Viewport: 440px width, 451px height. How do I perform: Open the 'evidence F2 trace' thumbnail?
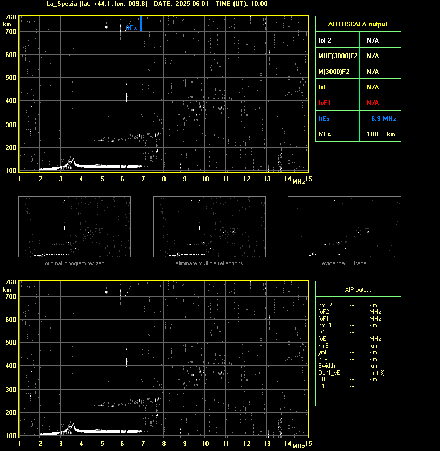(x=344, y=227)
